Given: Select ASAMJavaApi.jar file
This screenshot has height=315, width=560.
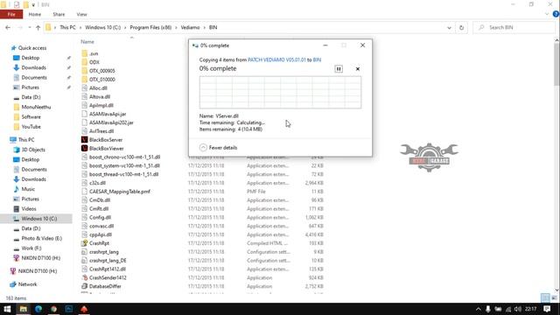Looking at the screenshot, I should click(107, 114).
